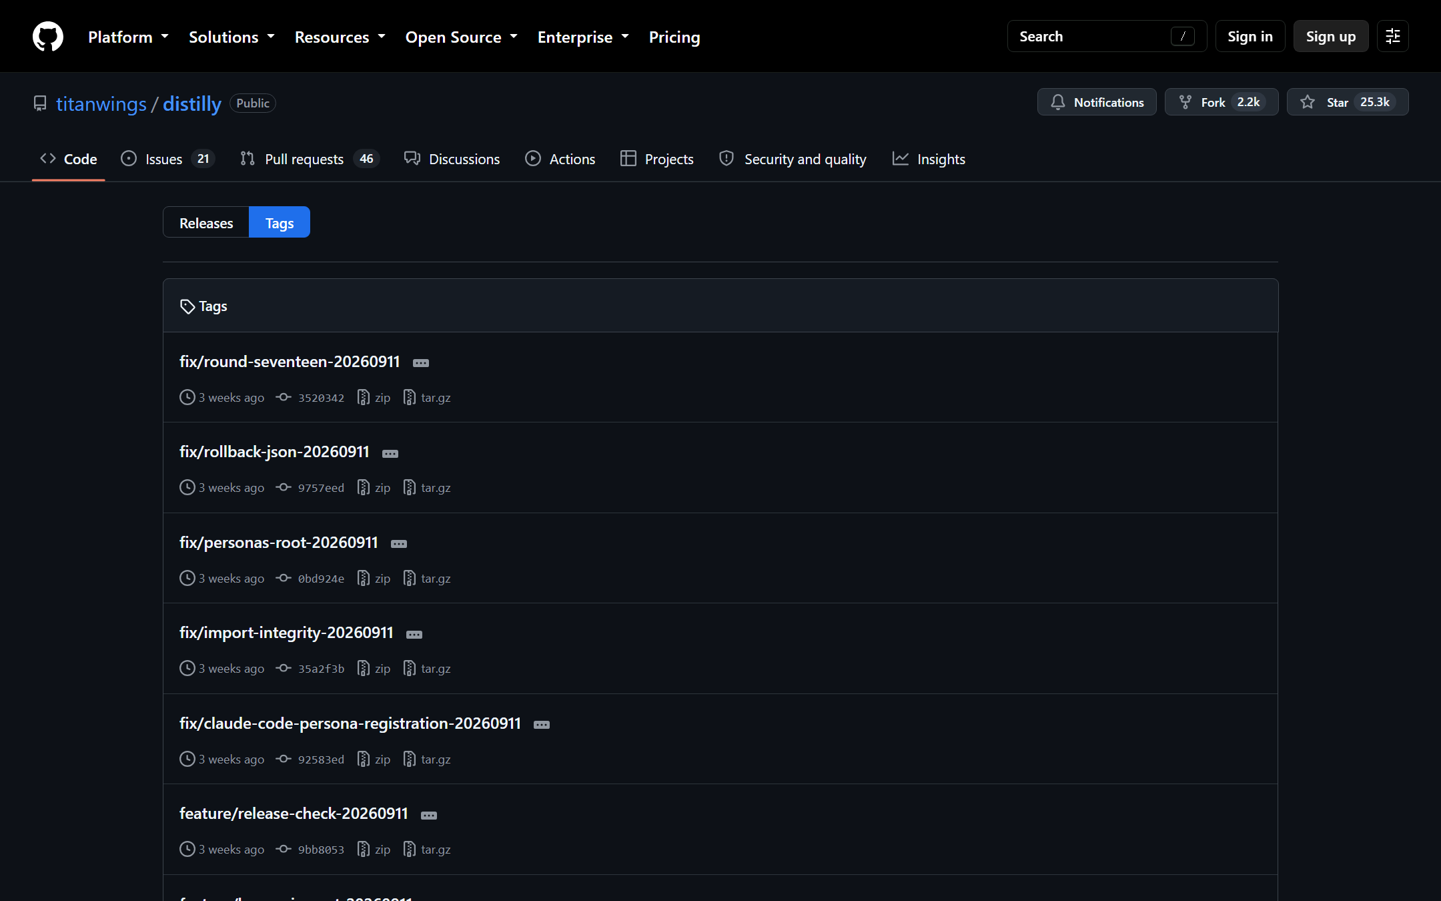Click the GitHub logo home icon
The image size is (1441, 901).
[48, 36]
